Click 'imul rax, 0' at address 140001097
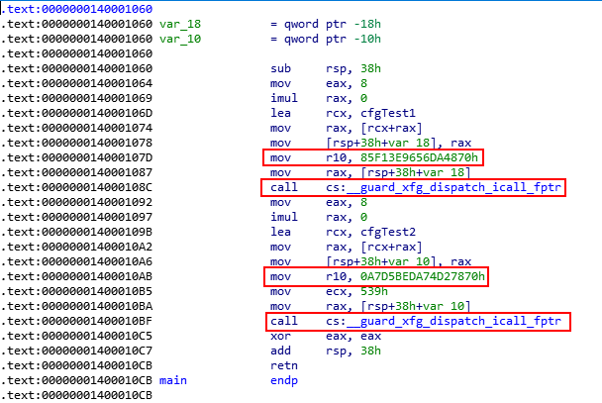The height and width of the screenshot is (403, 602). [319, 217]
